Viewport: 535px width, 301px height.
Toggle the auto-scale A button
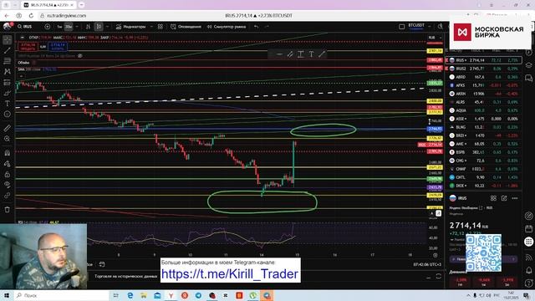(431, 213)
